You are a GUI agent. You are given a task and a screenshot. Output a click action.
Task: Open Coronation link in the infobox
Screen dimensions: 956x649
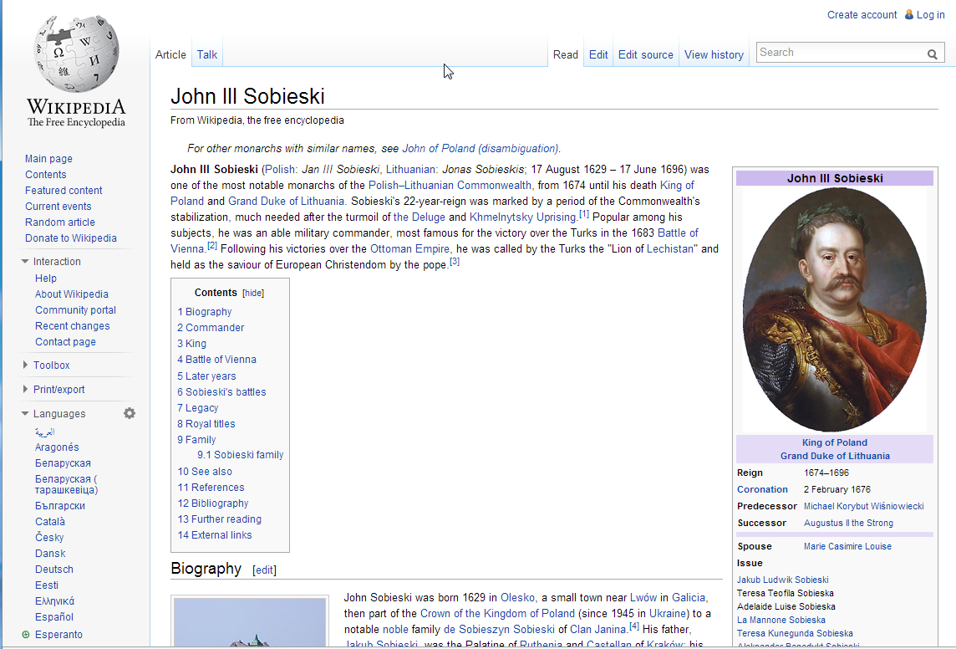[762, 489]
